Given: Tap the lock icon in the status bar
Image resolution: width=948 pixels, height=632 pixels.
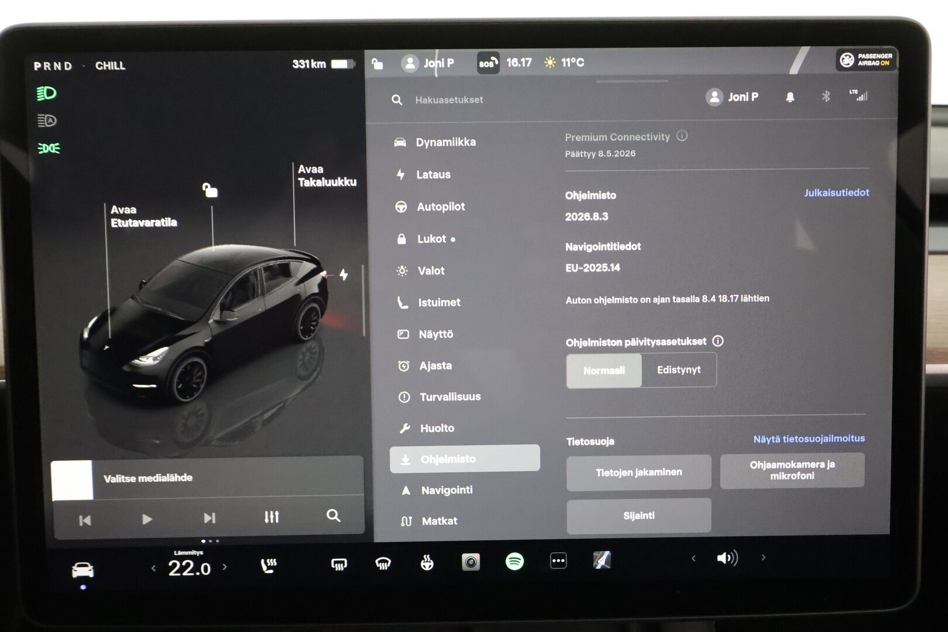Looking at the screenshot, I should [x=376, y=63].
